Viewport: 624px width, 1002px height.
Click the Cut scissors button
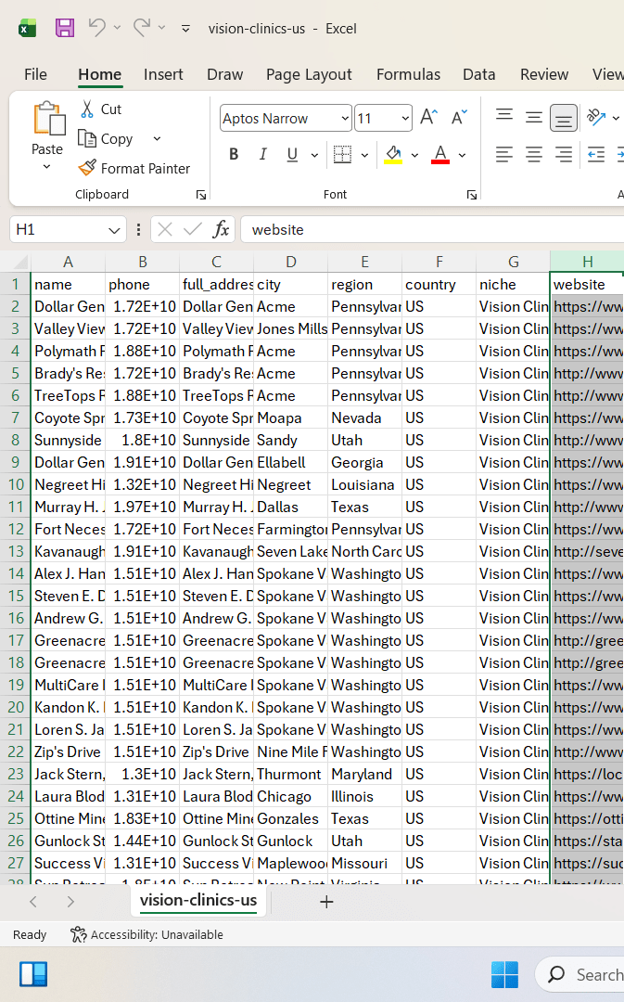pyautogui.click(x=101, y=109)
